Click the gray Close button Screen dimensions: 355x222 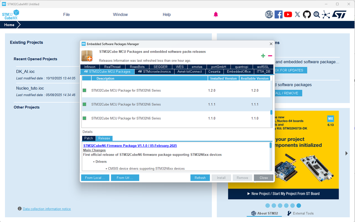(264, 178)
